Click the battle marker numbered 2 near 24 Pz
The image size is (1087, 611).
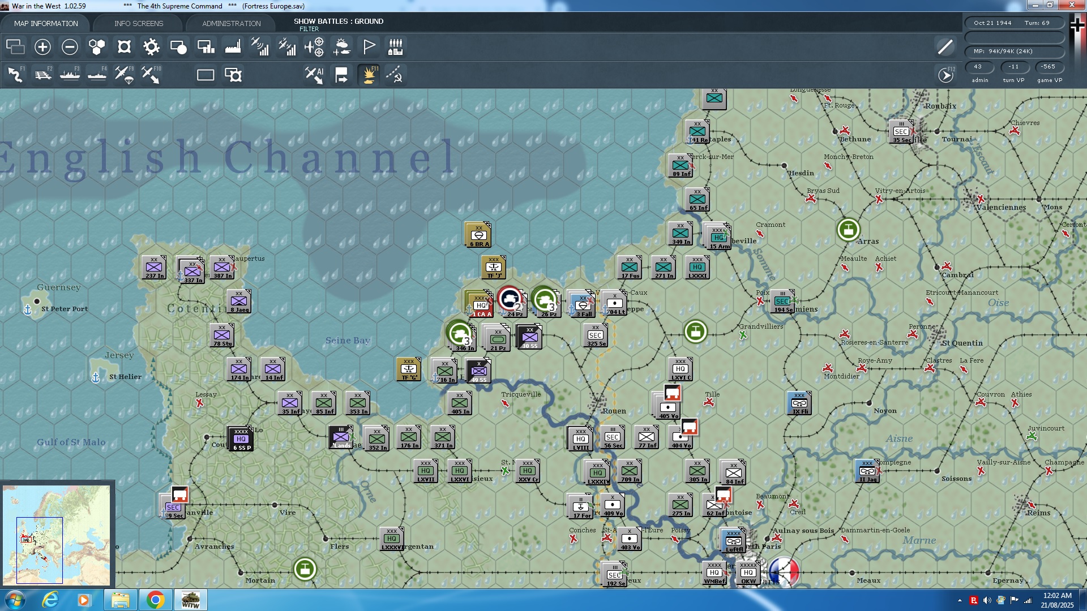click(510, 299)
